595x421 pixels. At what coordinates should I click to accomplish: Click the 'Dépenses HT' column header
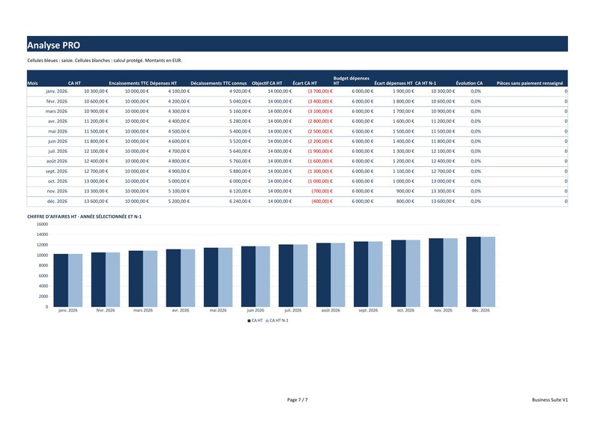163,83
